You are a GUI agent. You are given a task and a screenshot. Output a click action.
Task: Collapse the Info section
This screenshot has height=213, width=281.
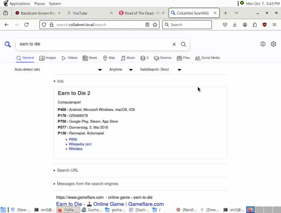tap(59, 81)
